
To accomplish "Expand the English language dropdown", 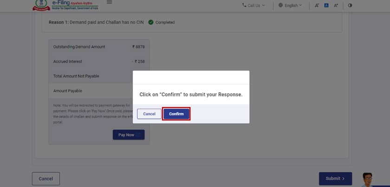I will 290,5.
